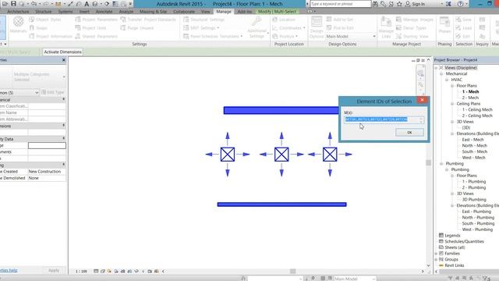Screen dimensions: 499x281
Task: Open the 1 - Ceiling Mech view
Action: click(x=477, y=109)
